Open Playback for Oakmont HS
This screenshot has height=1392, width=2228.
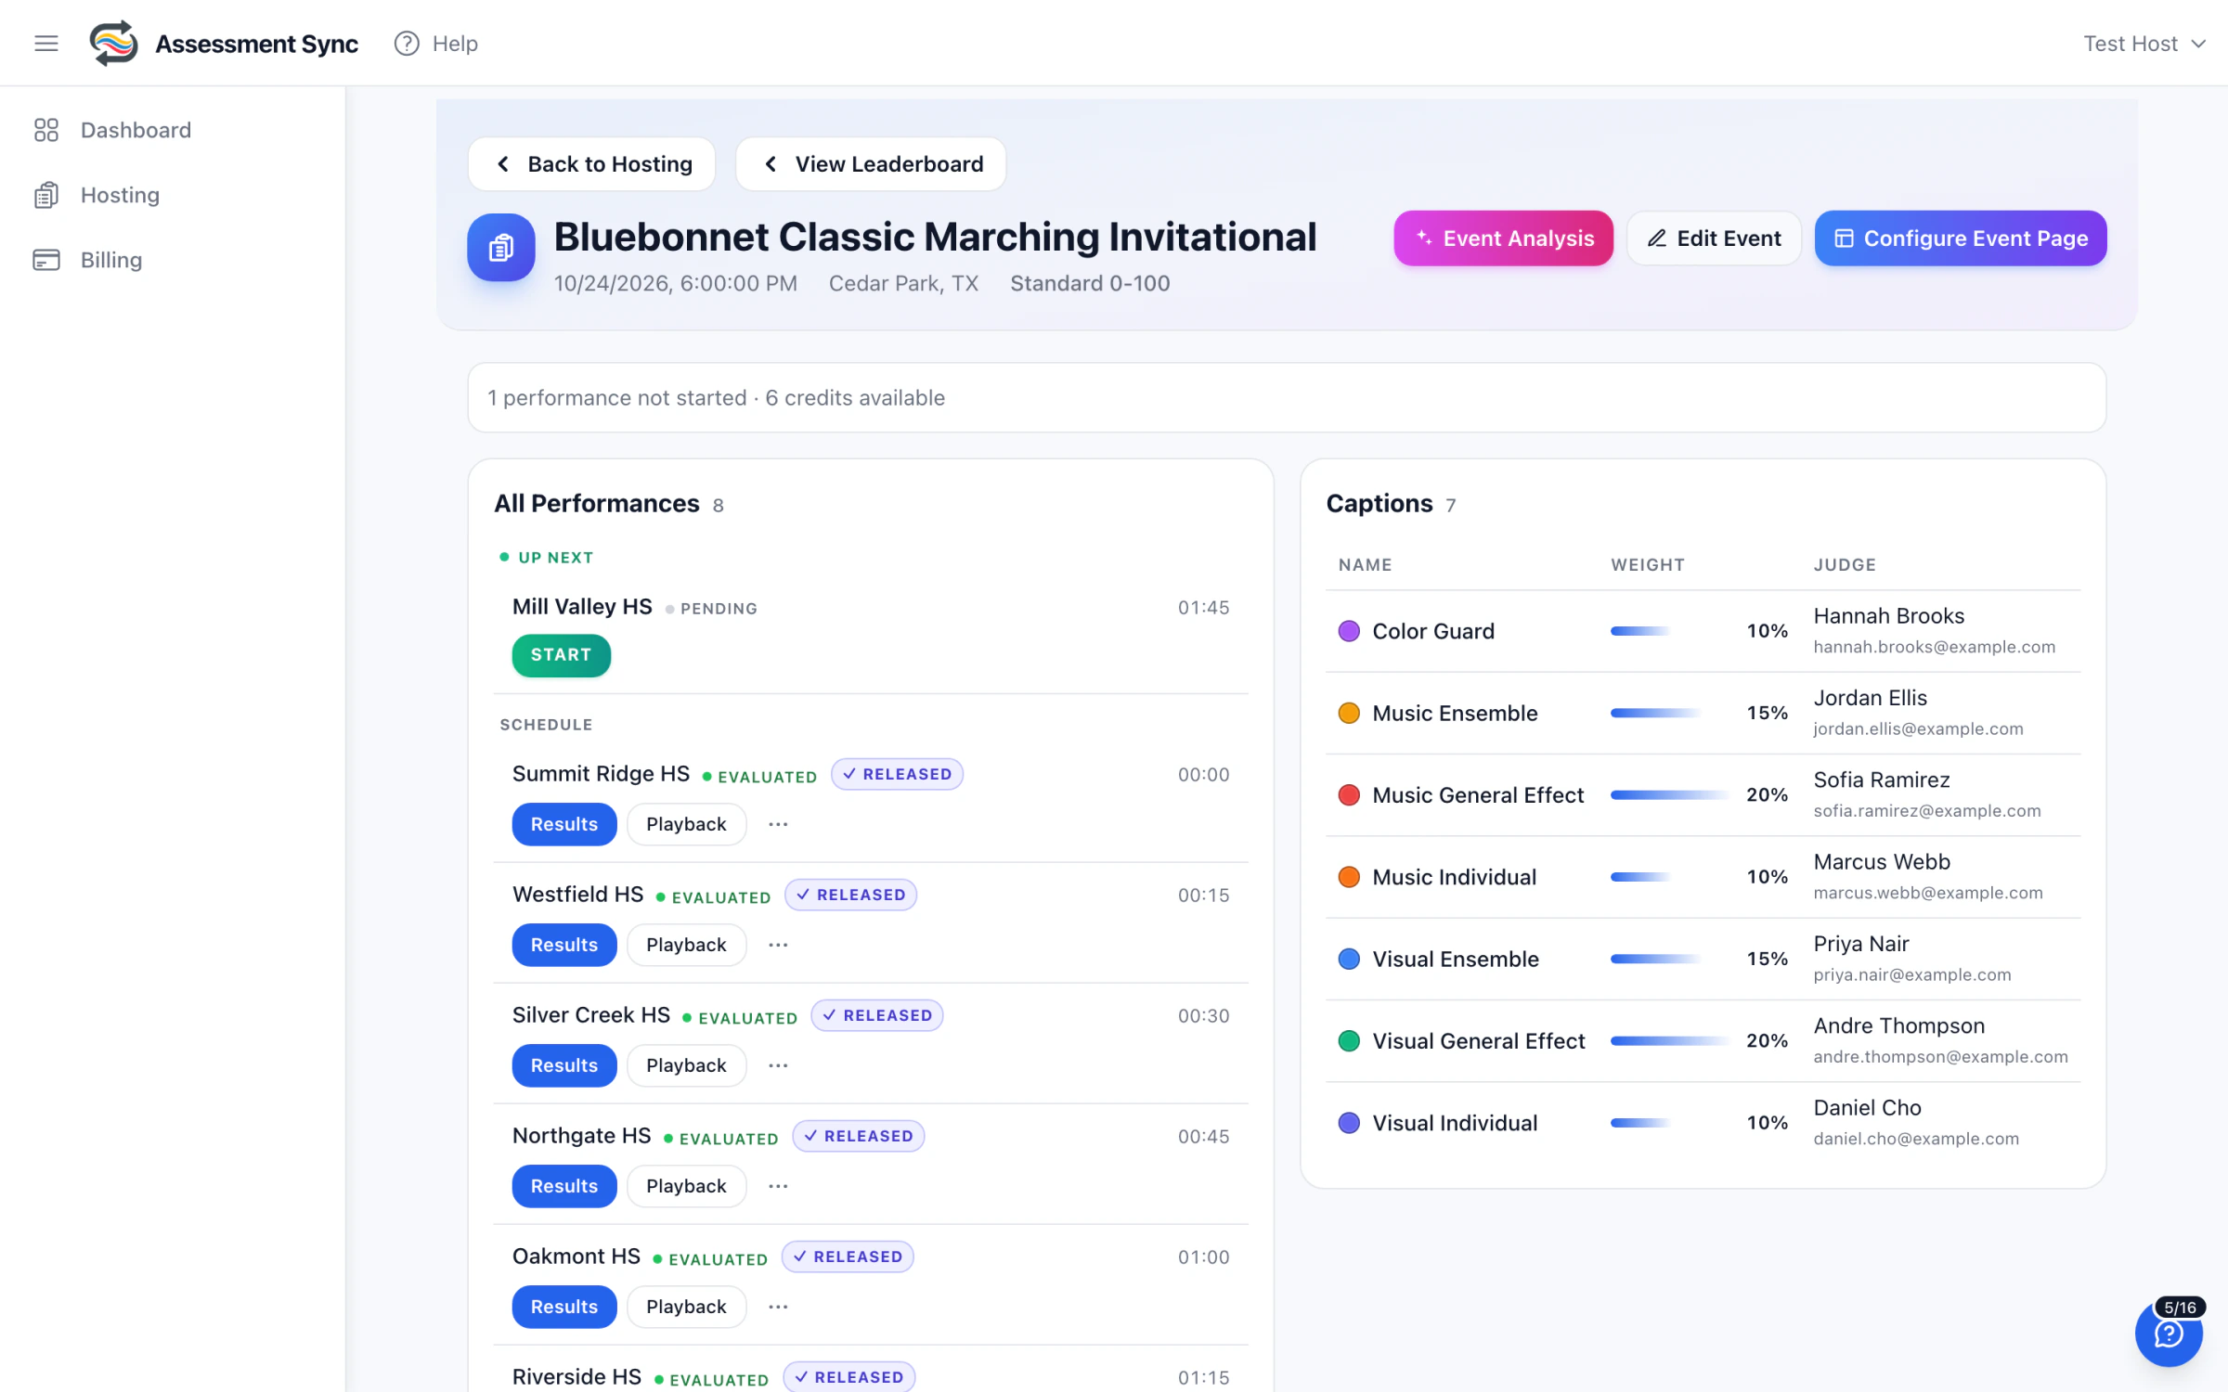coord(687,1307)
